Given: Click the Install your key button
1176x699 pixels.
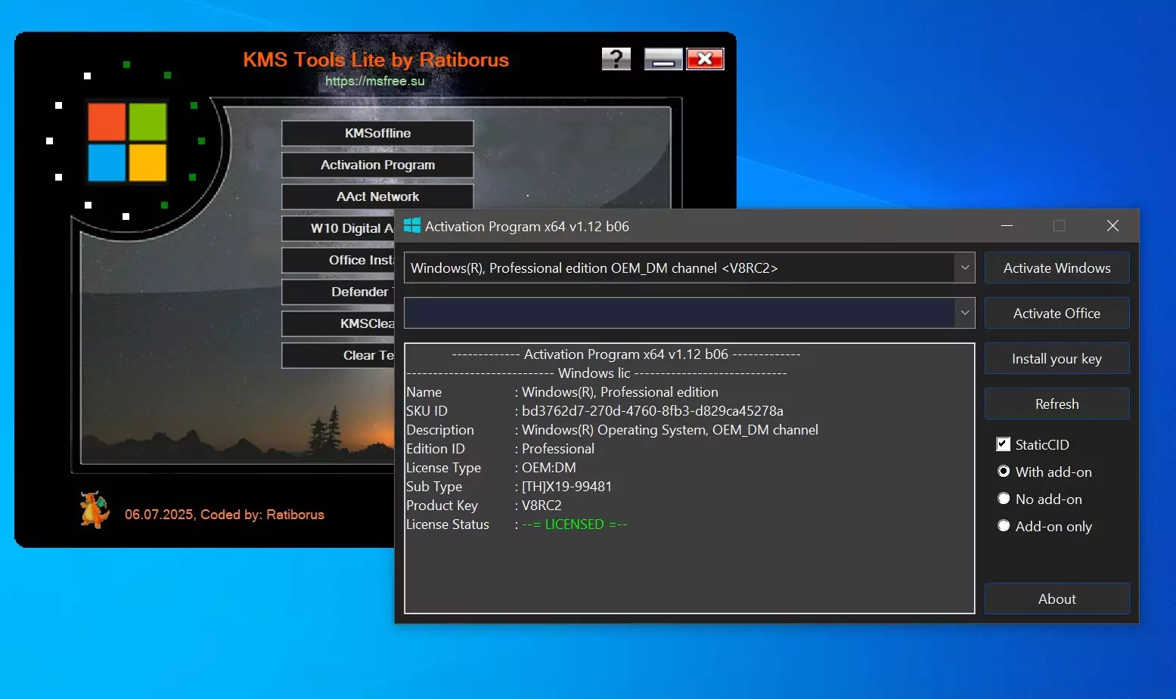Looking at the screenshot, I should click(x=1057, y=358).
